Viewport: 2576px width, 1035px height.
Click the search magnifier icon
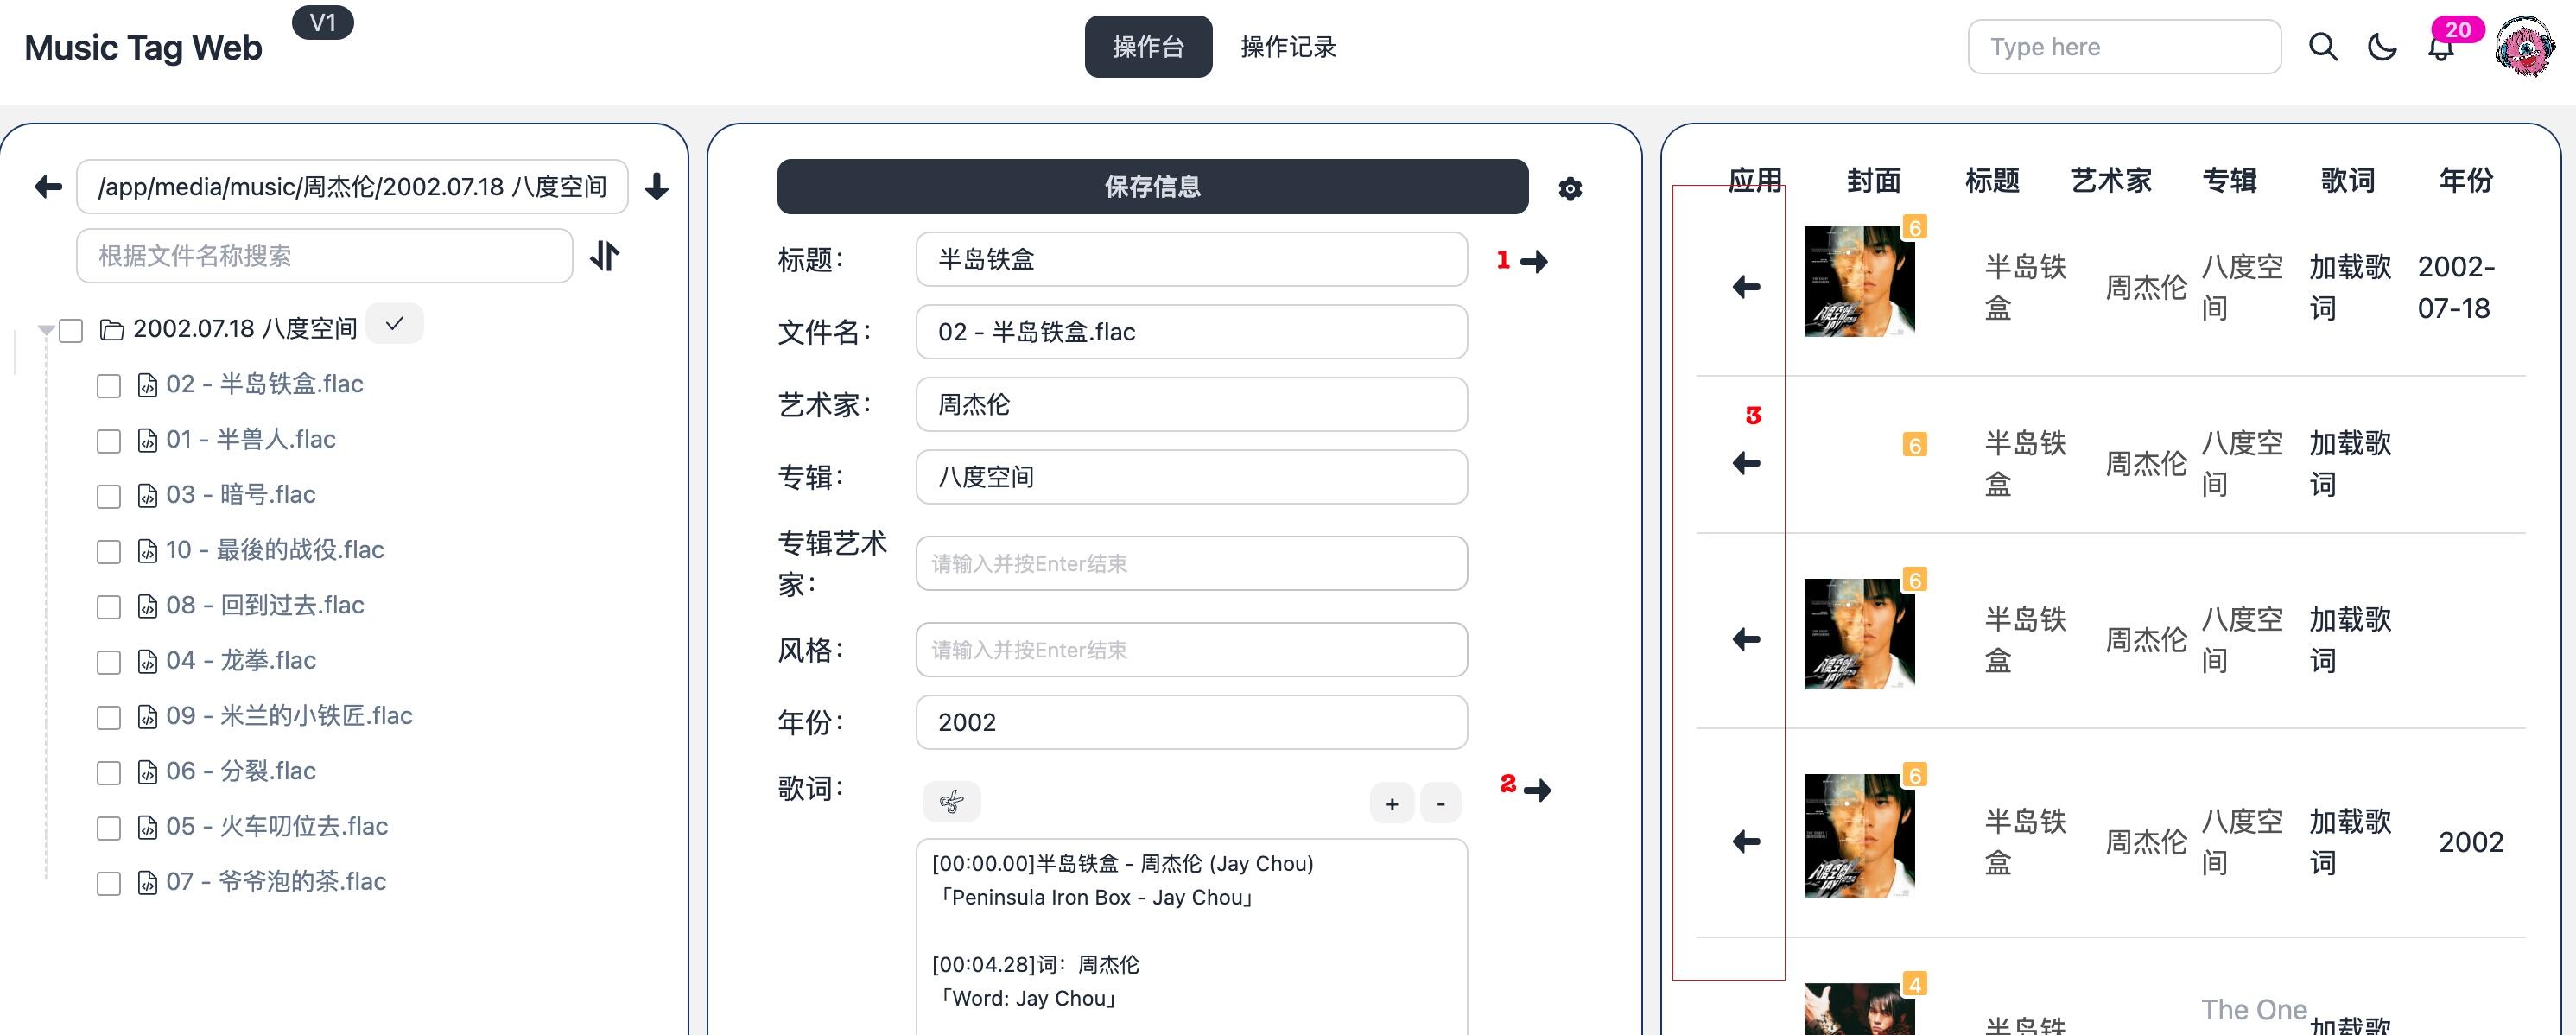pyautogui.click(x=2323, y=47)
